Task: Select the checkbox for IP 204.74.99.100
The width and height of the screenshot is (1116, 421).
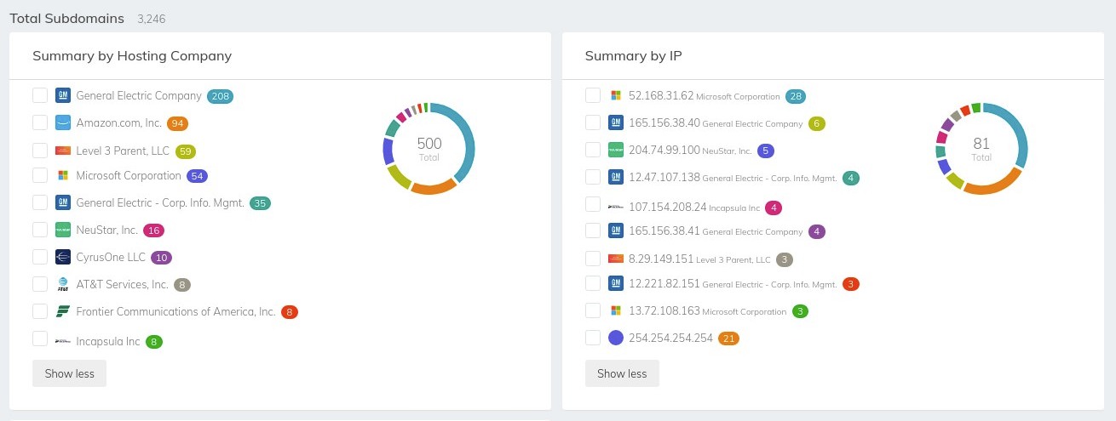Action: point(592,150)
